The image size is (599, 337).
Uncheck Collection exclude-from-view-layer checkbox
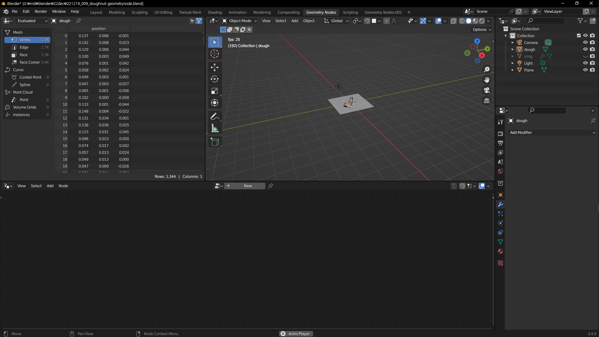[579, 36]
